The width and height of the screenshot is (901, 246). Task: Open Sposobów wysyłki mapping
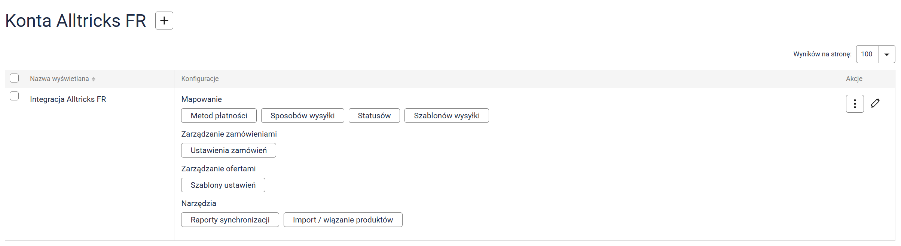(302, 116)
